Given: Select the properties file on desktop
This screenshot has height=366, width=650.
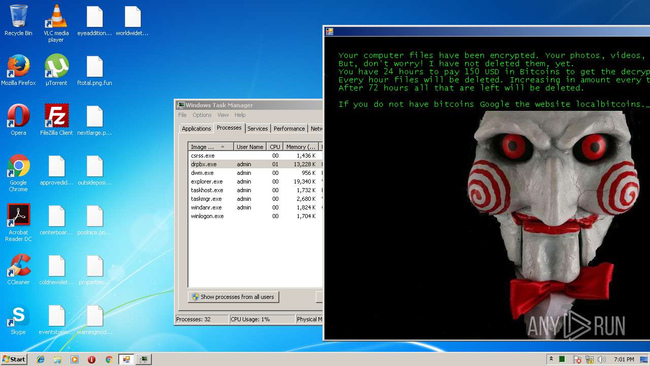Looking at the screenshot, I should (x=94, y=270).
